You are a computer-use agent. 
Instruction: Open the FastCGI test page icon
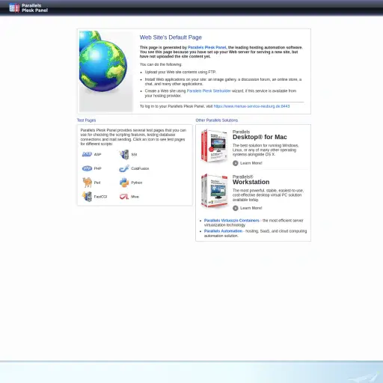click(88, 197)
